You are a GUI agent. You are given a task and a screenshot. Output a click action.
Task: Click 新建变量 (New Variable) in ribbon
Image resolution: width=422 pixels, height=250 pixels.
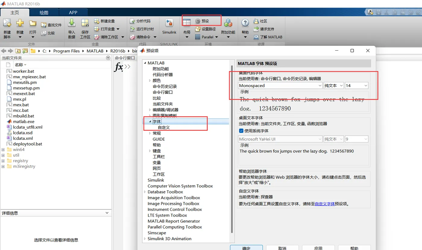[x=105, y=21]
